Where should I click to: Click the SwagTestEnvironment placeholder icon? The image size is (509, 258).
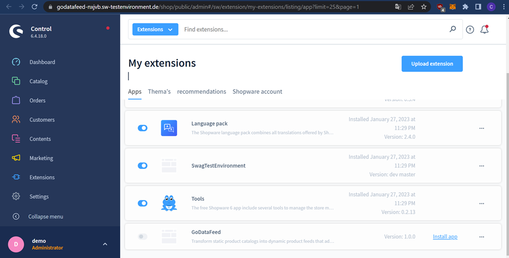(169, 166)
